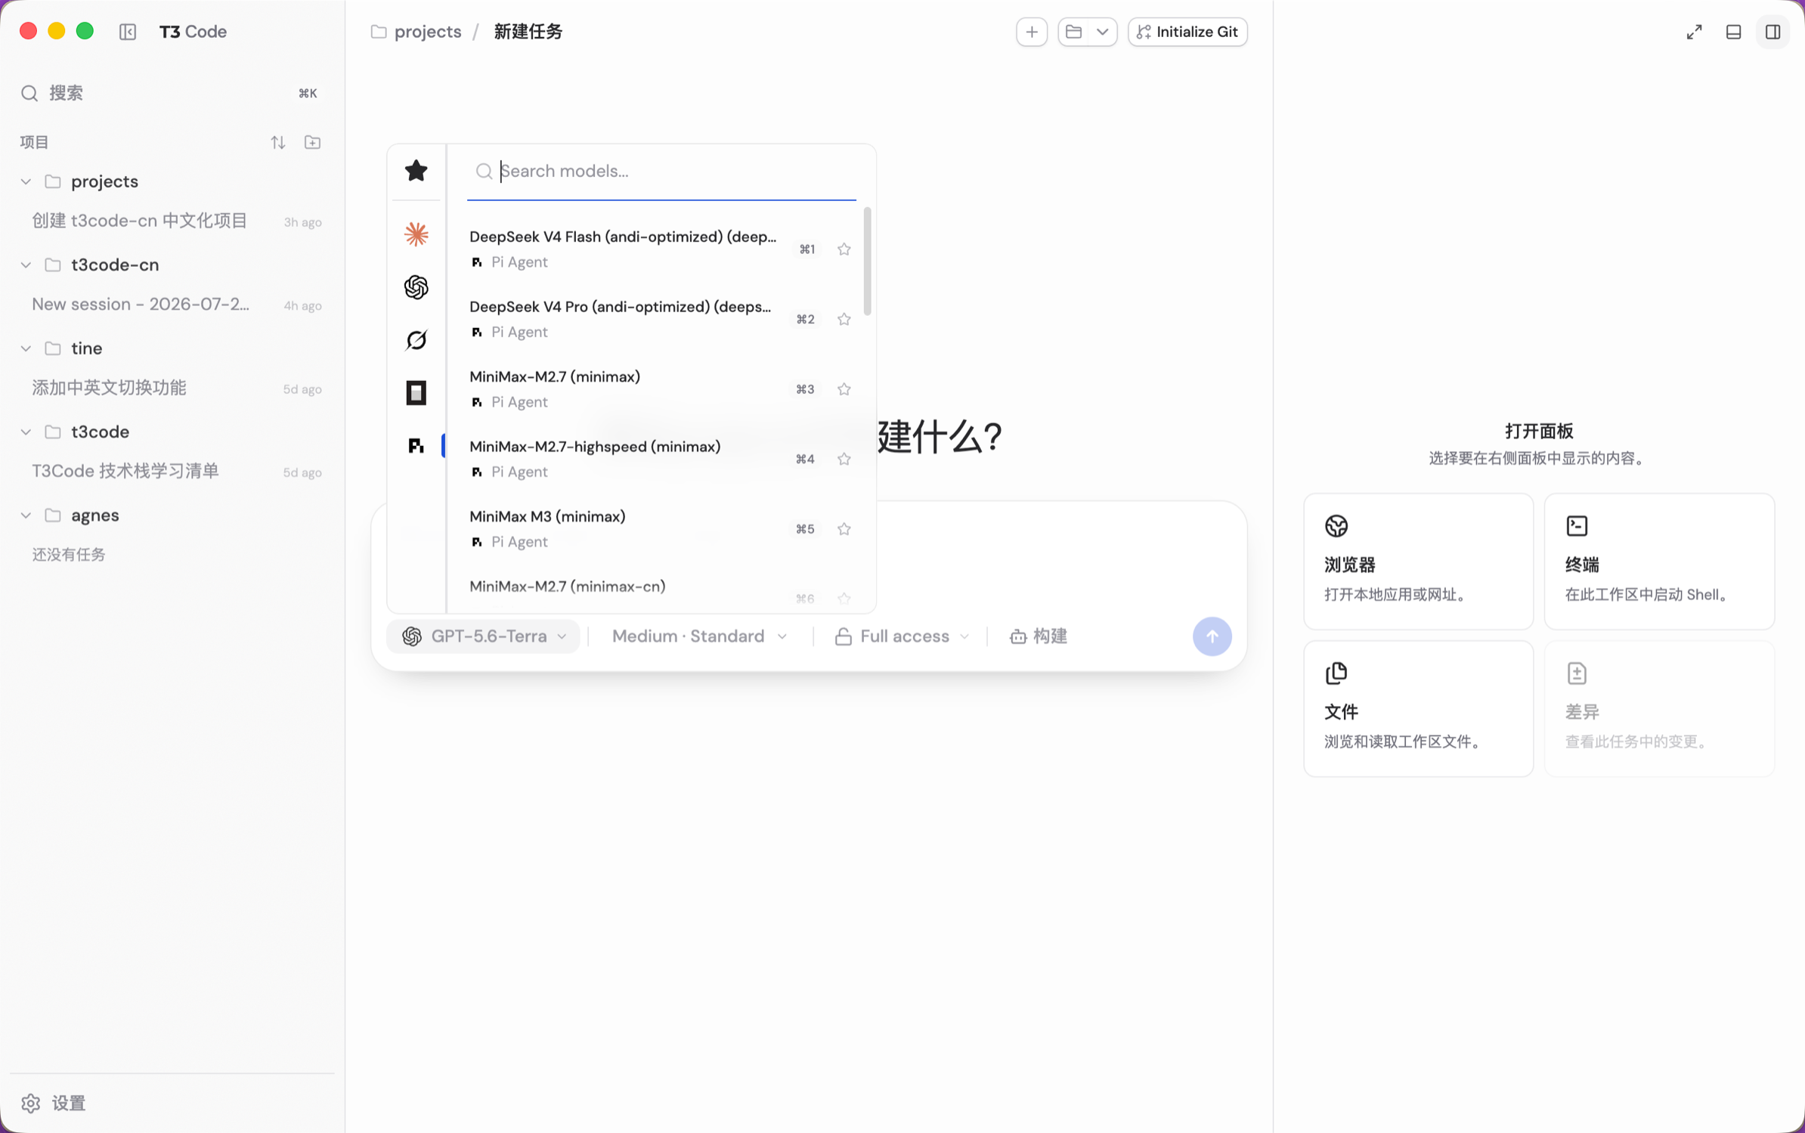Open the 差异 diff panel card
Image resolution: width=1805 pixels, height=1133 pixels.
coord(1659,709)
